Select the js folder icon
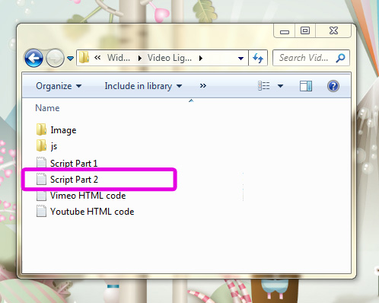This screenshot has width=379, height=303. pos(41,145)
